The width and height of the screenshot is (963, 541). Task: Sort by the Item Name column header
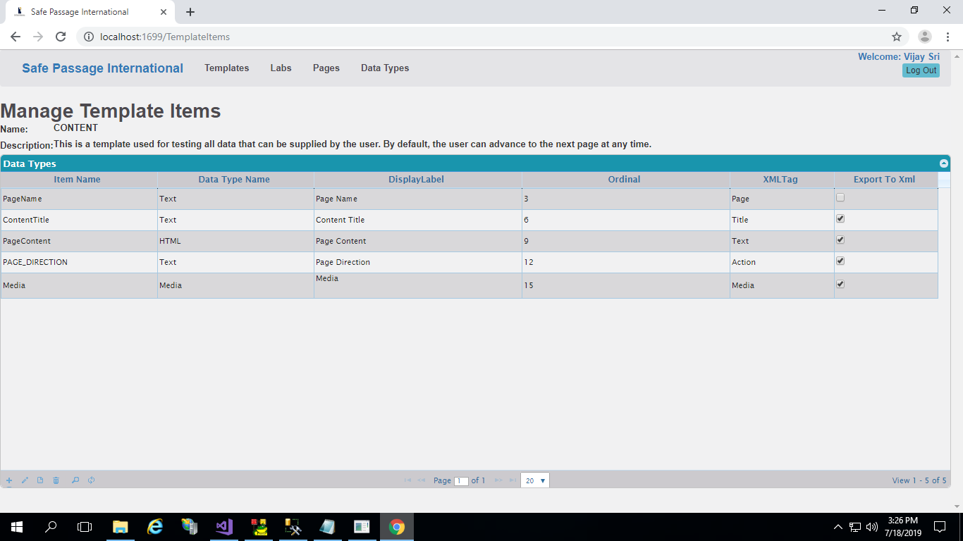point(78,180)
